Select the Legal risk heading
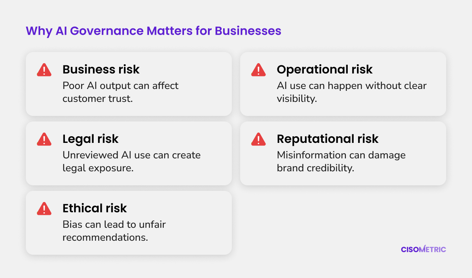Screen dimensions: 472x278 point(90,139)
